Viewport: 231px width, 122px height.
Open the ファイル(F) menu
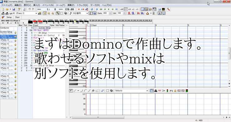7,5
